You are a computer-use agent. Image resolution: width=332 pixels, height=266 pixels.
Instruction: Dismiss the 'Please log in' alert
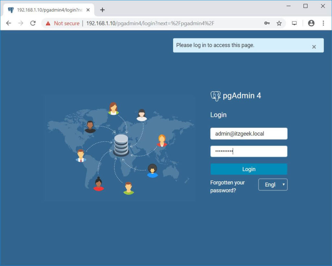314,47
